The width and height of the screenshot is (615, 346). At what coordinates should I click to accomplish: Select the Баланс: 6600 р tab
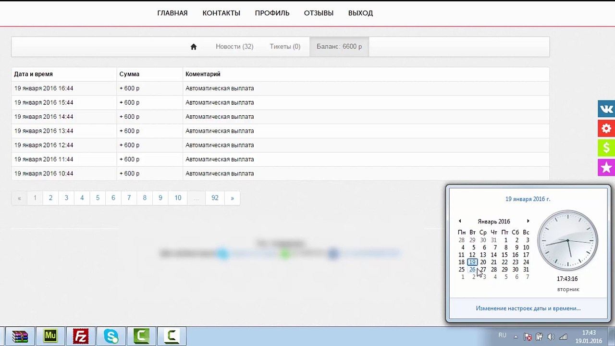[x=339, y=47]
